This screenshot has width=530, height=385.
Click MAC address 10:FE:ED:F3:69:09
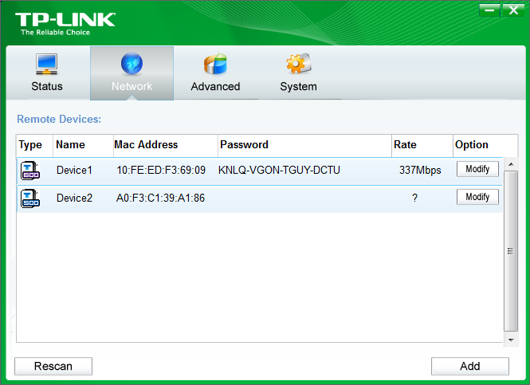pos(161,170)
